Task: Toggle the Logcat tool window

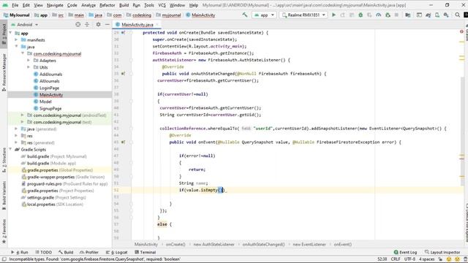Action: coord(117,252)
